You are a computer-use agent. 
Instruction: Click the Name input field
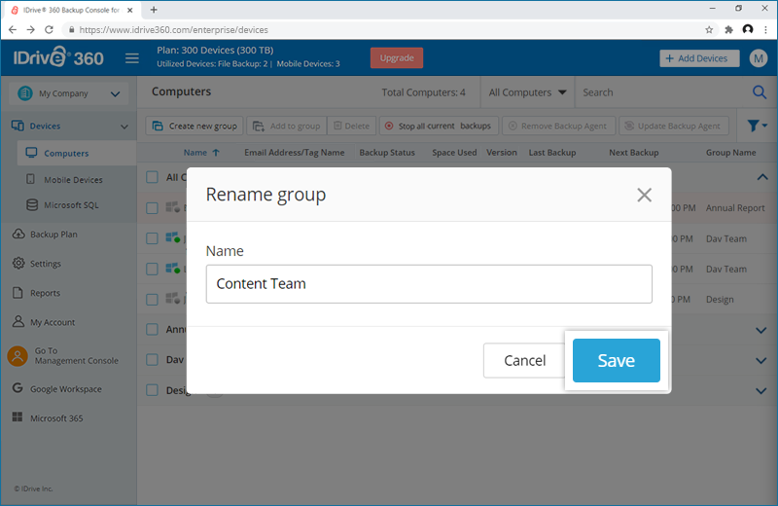click(x=429, y=284)
